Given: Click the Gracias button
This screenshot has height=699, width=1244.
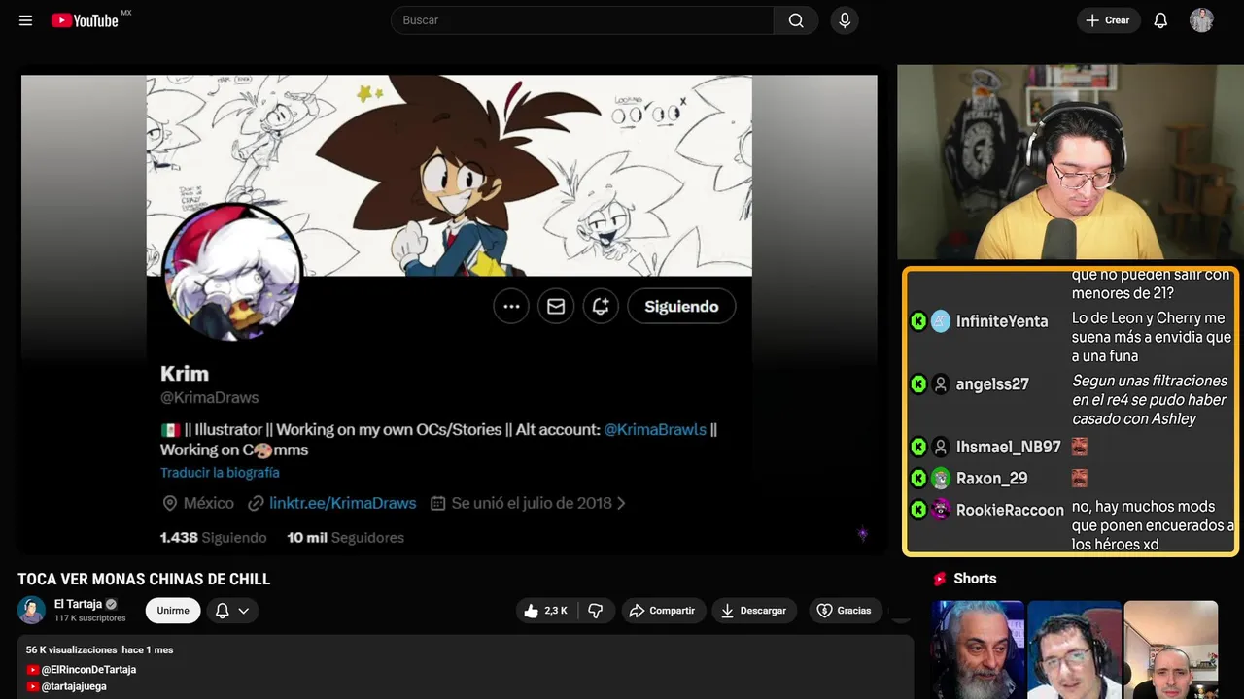Looking at the screenshot, I should point(845,611).
